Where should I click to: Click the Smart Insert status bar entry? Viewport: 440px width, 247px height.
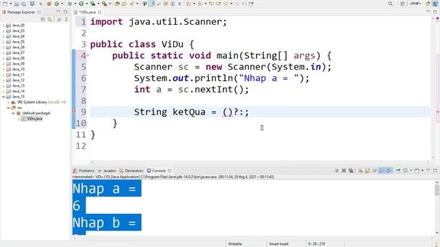pyautogui.click(x=278, y=244)
